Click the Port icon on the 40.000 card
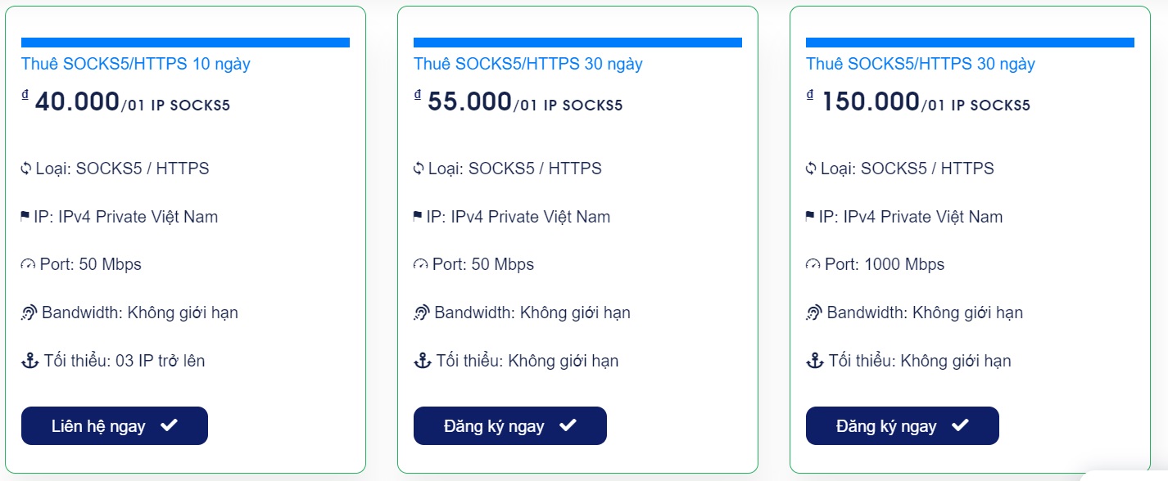The width and height of the screenshot is (1168, 481). (29, 264)
